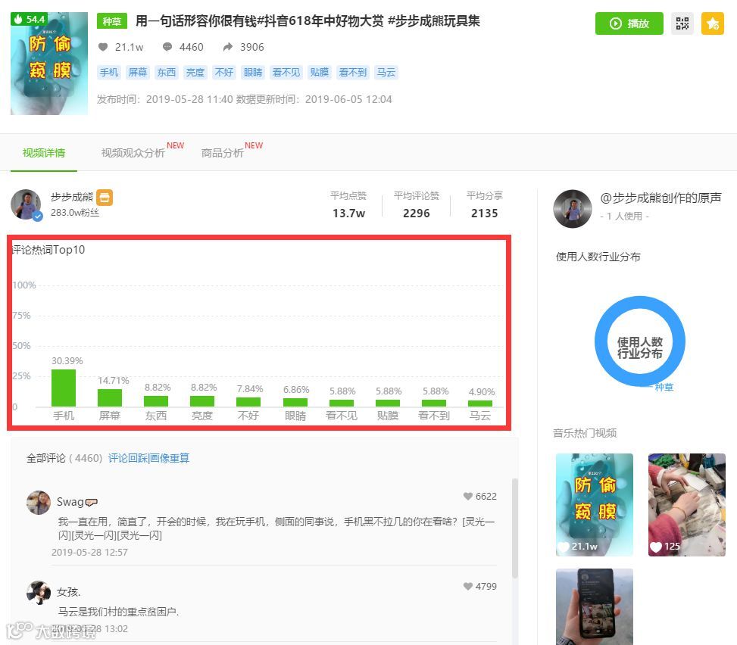Open the hot video thumbnail with 21.1w likes
Screen dimensions: 737x645
pyautogui.click(x=594, y=505)
